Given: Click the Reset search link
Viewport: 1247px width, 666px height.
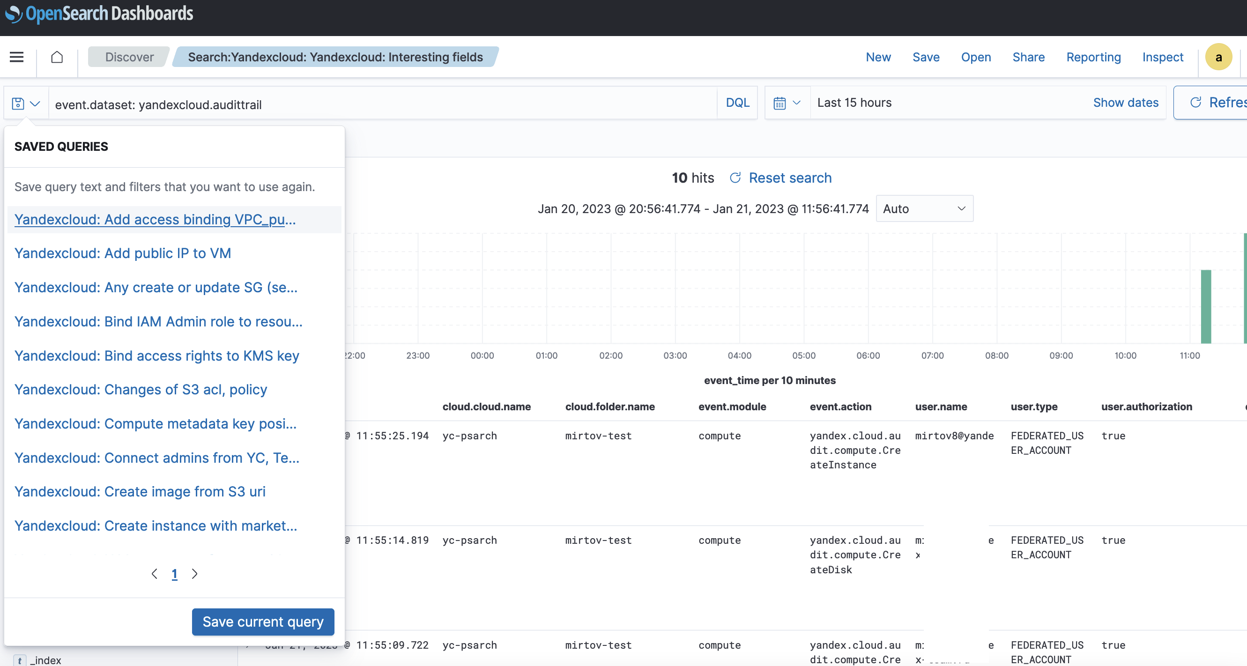Looking at the screenshot, I should tap(790, 178).
